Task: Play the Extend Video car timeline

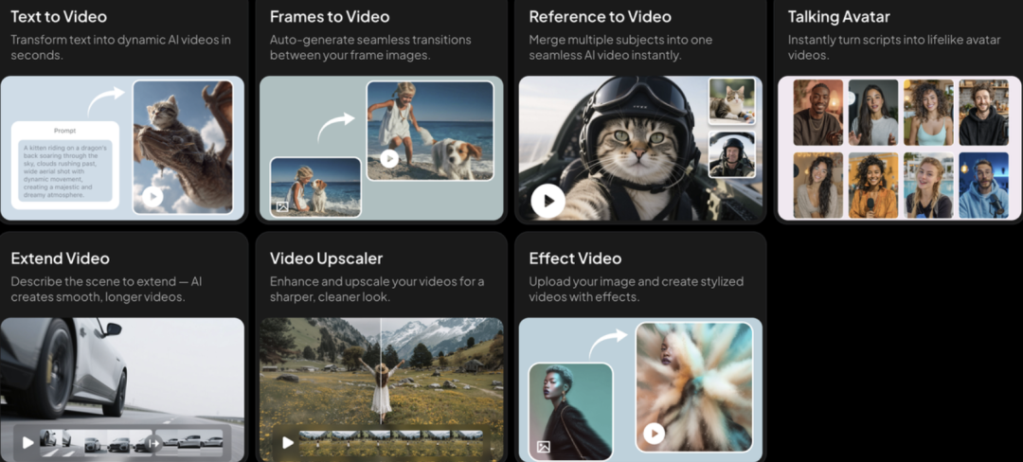Action: (27, 441)
